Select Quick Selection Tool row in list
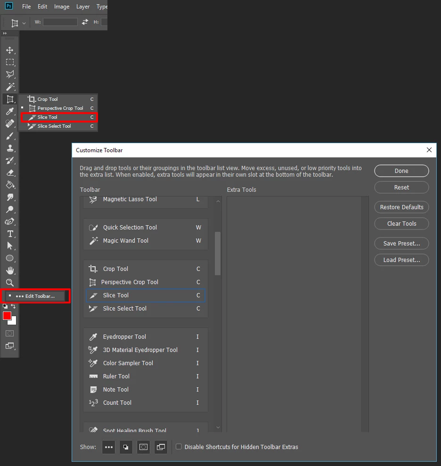The width and height of the screenshot is (441, 466). pos(146,228)
